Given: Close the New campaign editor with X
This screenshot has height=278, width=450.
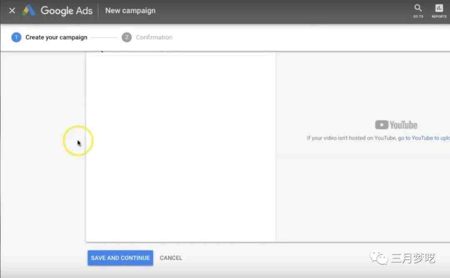Looking at the screenshot, I should click(x=12, y=11).
